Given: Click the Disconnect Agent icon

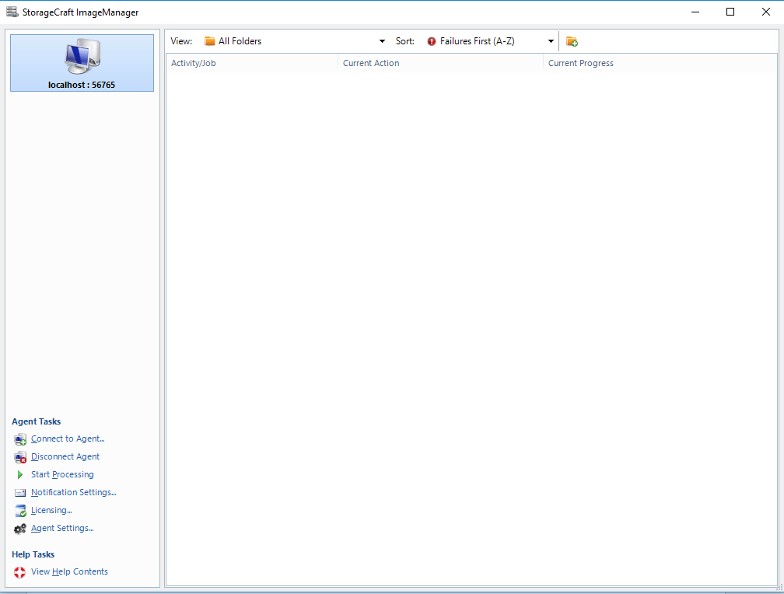Looking at the screenshot, I should pyautogui.click(x=19, y=456).
